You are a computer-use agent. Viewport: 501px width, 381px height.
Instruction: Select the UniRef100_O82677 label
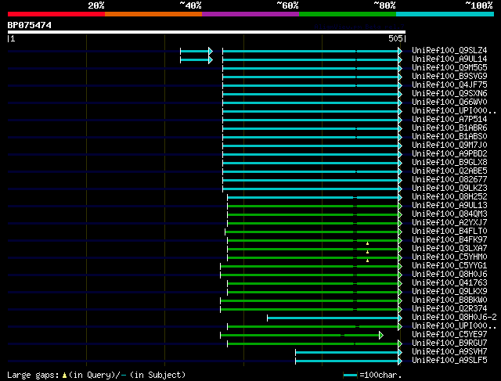pos(449,180)
